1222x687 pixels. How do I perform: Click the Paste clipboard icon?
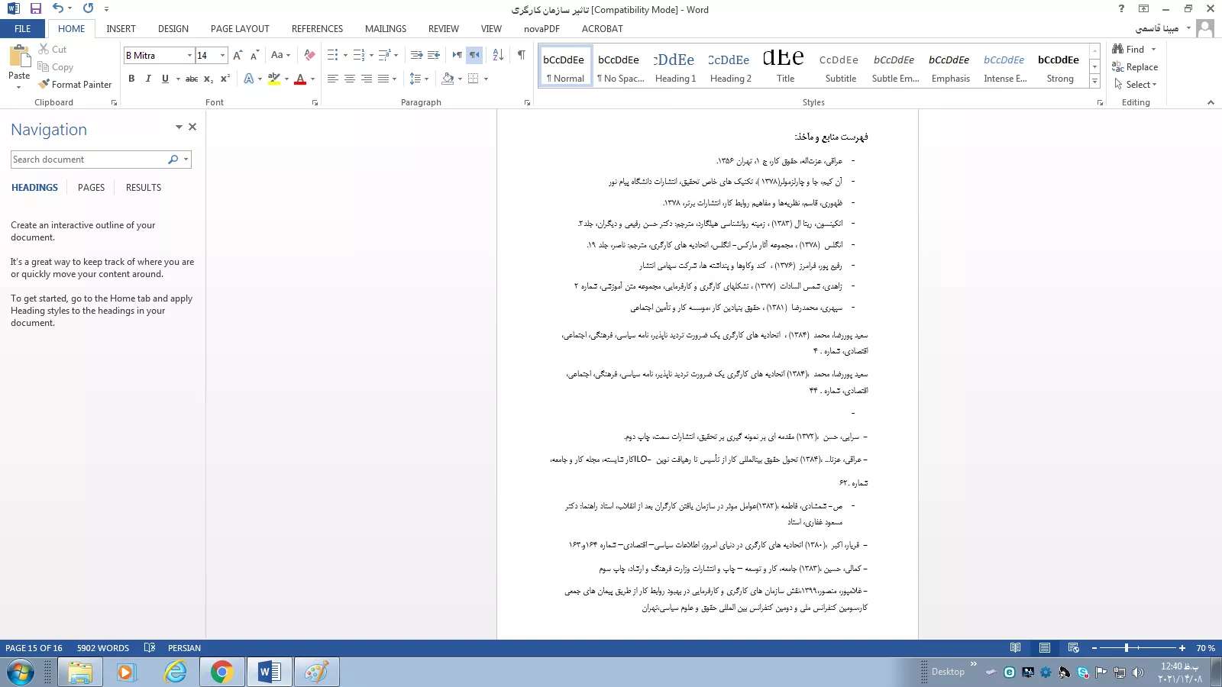(x=19, y=56)
